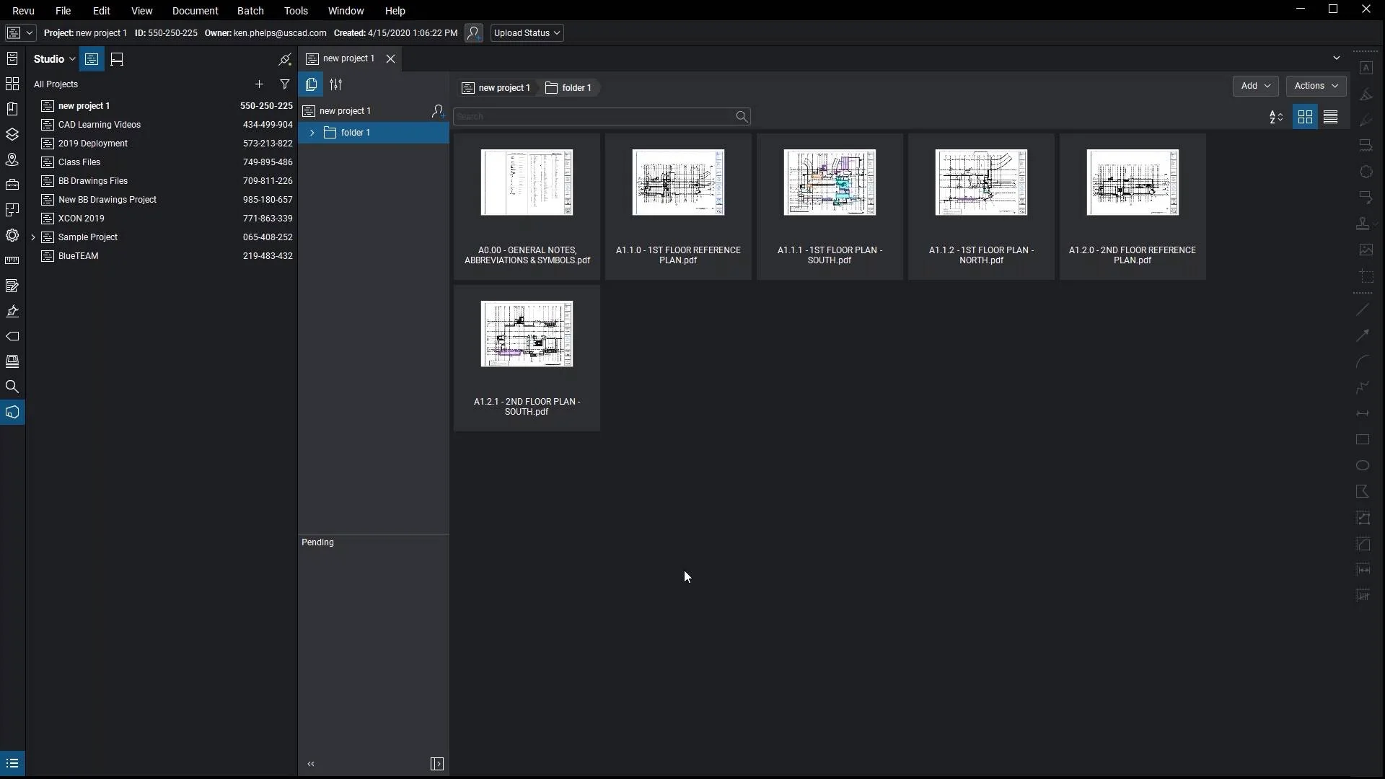Select the grid view icon for thumbnails

[1304, 116]
